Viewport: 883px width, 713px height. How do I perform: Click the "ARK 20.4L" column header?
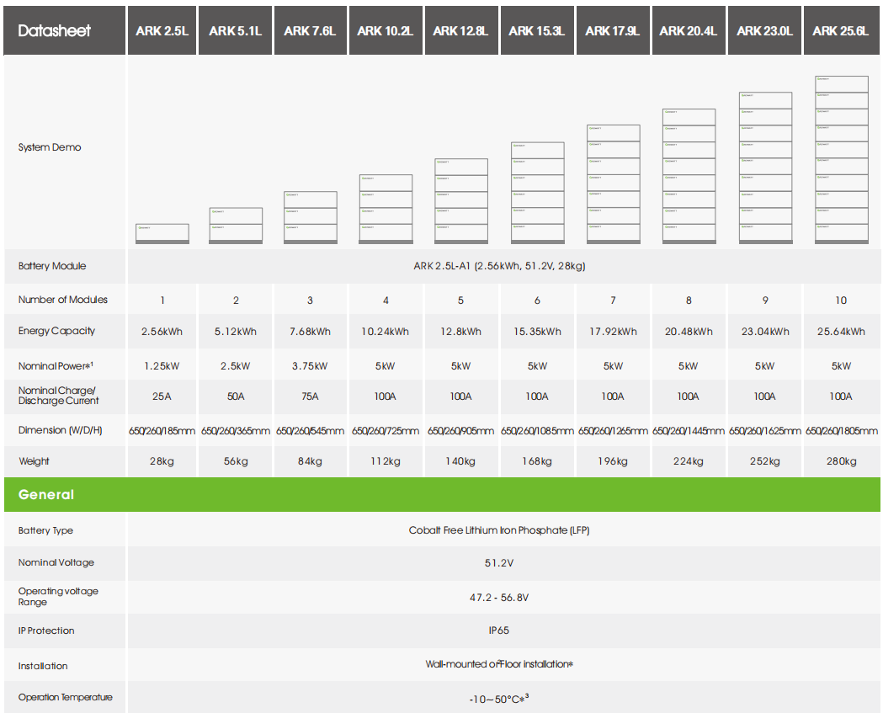[x=689, y=30]
